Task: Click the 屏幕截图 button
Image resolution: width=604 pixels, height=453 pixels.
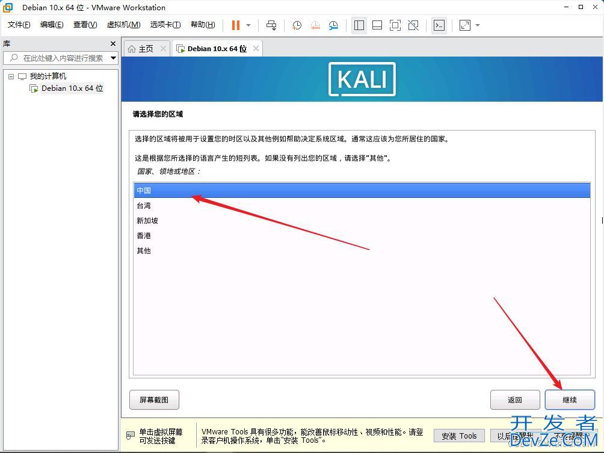Action: [154, 400]
